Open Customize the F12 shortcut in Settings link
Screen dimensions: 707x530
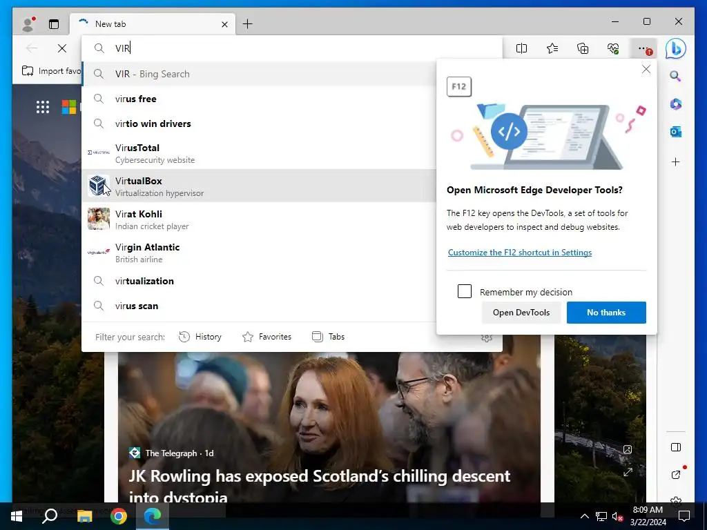520,253
